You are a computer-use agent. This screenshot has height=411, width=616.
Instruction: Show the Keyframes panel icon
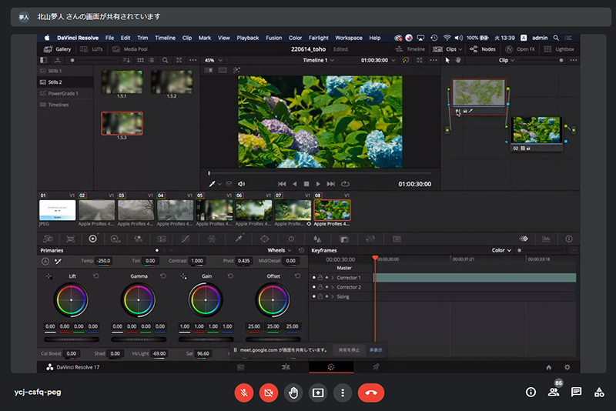(524, 239)
